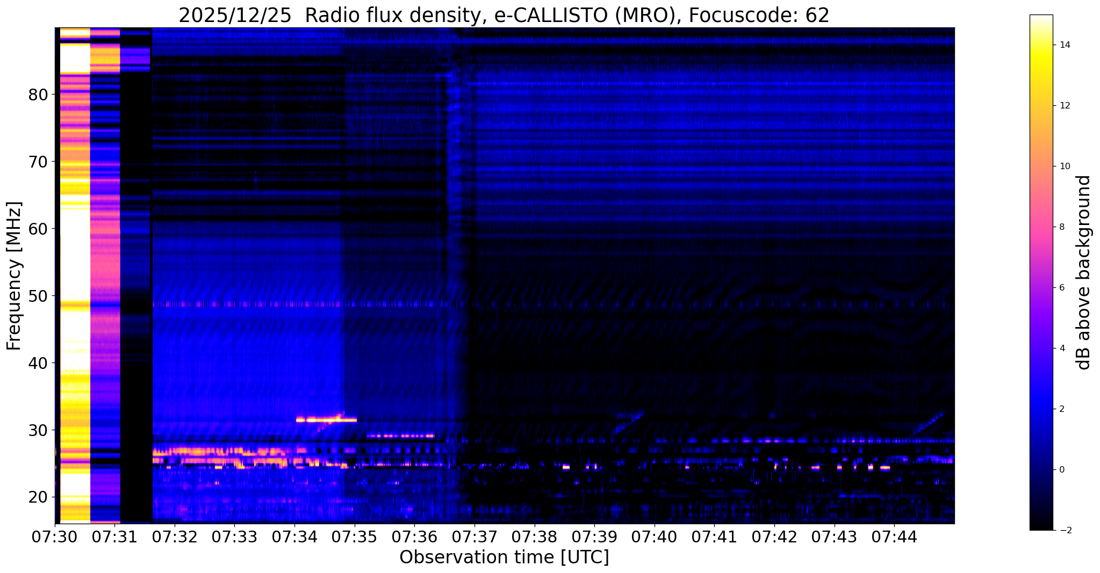Select the 07:35 time tick label

pos(355,536)
